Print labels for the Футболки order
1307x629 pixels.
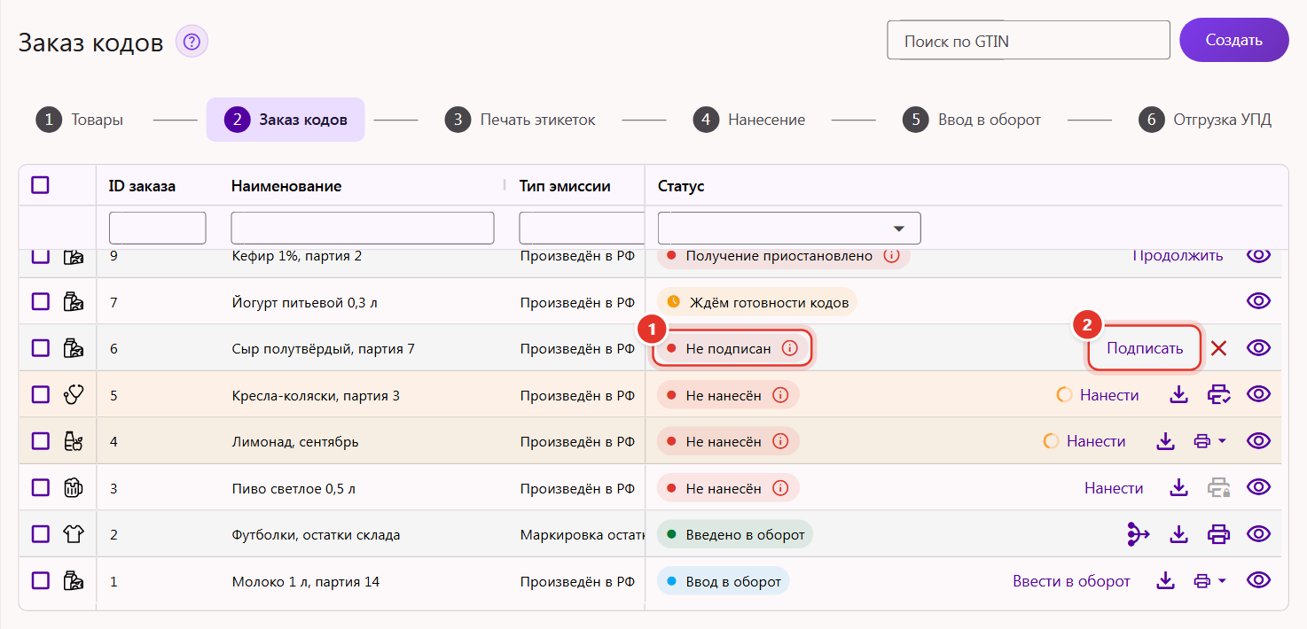coord(1219,533)
